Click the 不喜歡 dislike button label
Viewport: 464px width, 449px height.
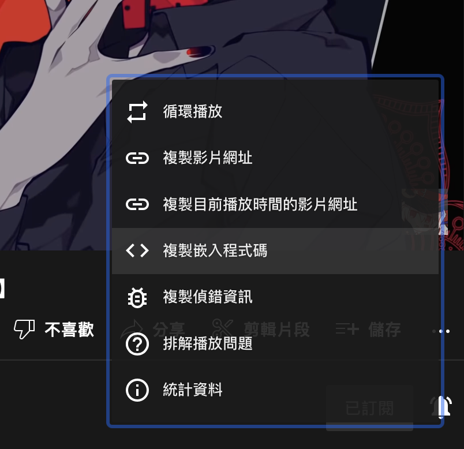click(69, 330)
